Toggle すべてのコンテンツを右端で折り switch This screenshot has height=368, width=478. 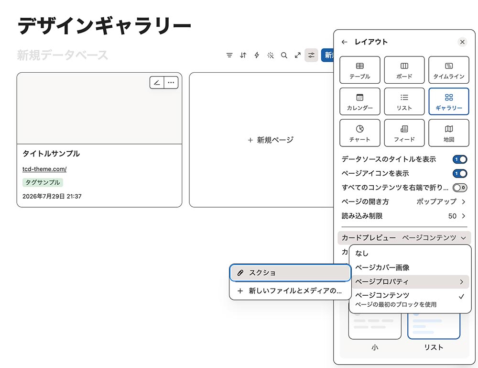tap(460, 188)
